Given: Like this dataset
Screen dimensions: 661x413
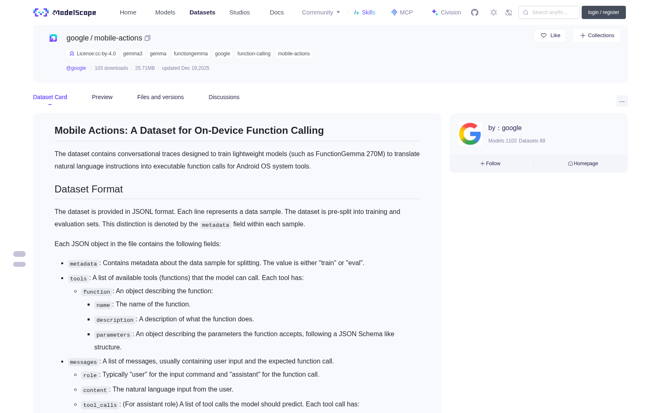Looking at the screenshot, I should click(x=550, y=36).
